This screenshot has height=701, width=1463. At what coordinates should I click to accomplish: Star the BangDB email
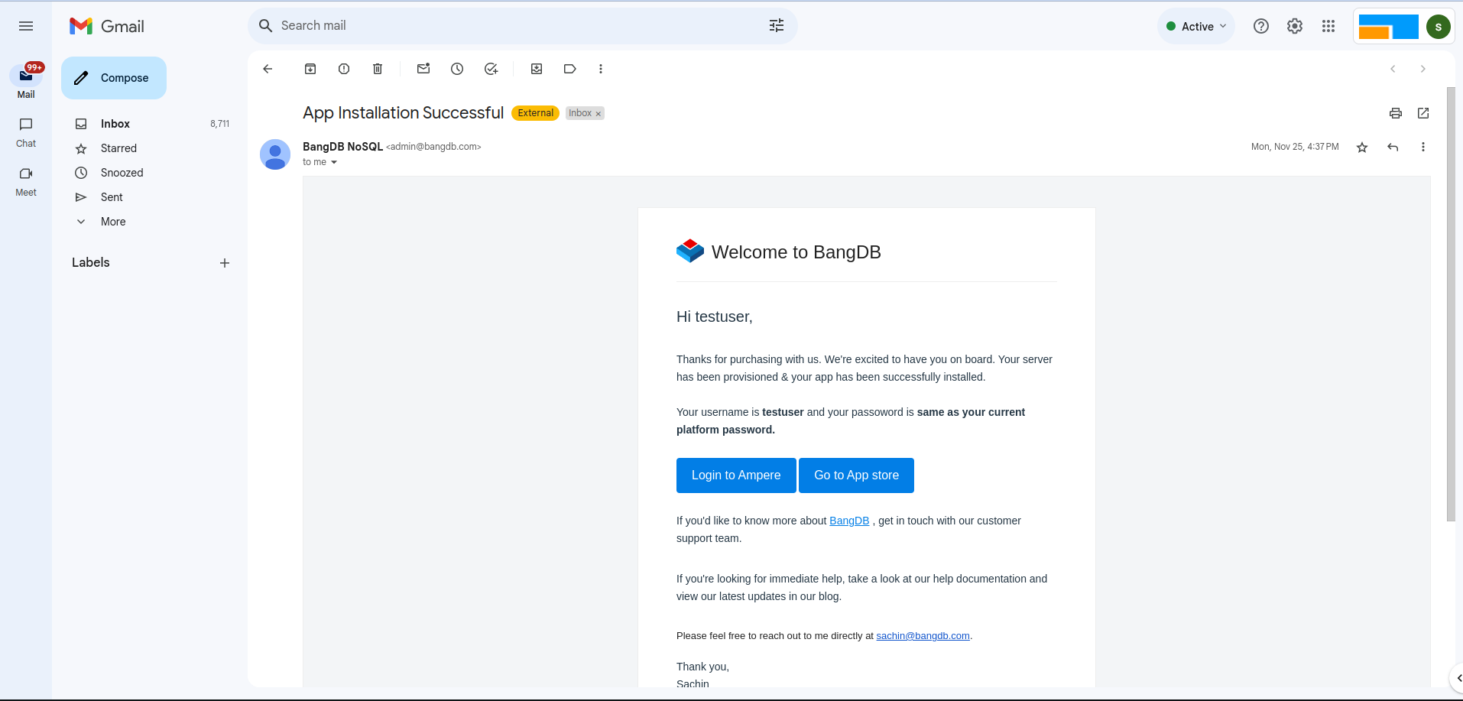(1362, 148)
